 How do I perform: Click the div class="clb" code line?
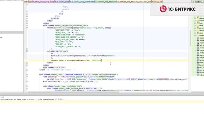pyautogui.click(x=54, y=67)
